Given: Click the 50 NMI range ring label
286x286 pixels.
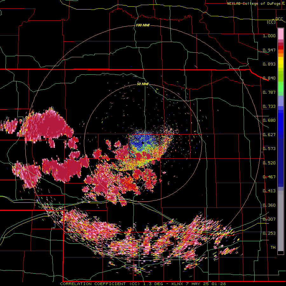Looking at the screenshot, I should [x=143, y=84].
